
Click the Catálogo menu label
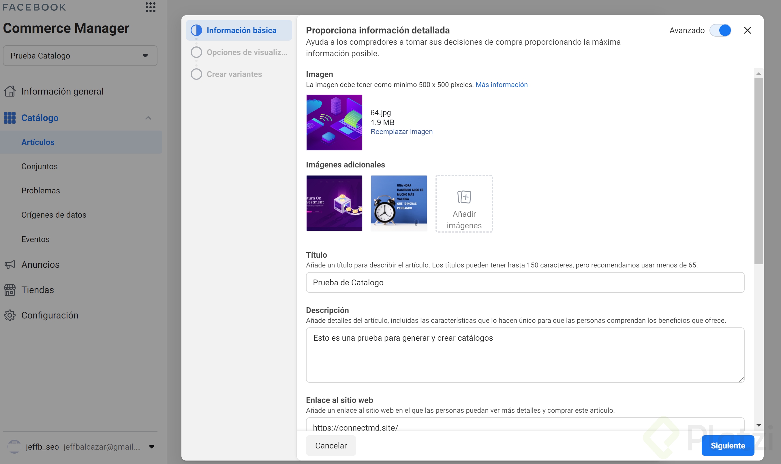tap(40, 118)
